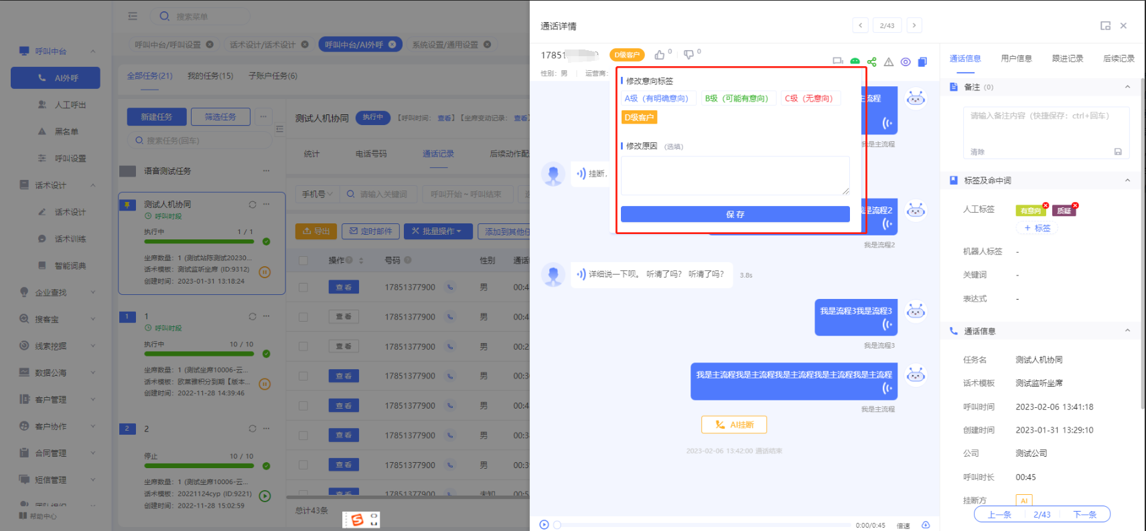Choose B级 (可能有意向) intention tag
This screenshot has height=531, width=1146.
736,98
